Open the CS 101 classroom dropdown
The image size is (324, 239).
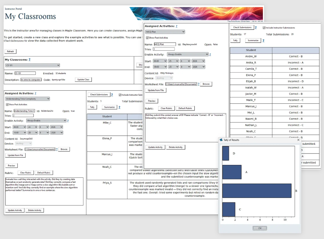pos(33,65)
